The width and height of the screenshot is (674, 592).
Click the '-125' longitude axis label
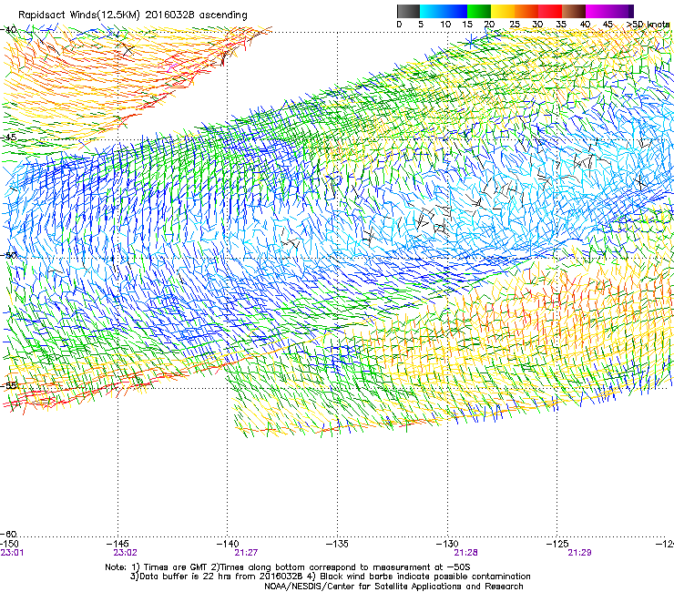tap(557, 544)
